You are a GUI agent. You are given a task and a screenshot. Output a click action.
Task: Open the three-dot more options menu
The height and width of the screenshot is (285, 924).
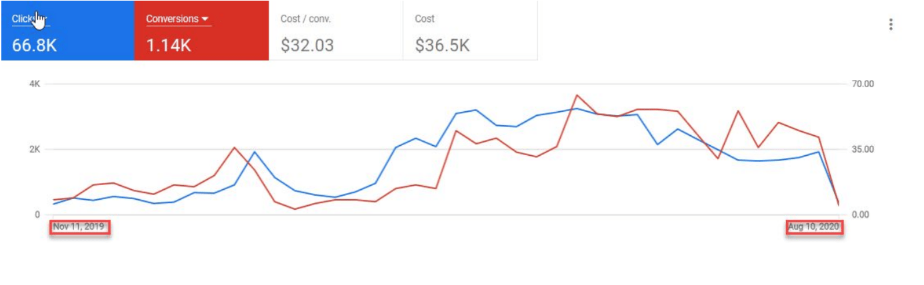point(891,25)
